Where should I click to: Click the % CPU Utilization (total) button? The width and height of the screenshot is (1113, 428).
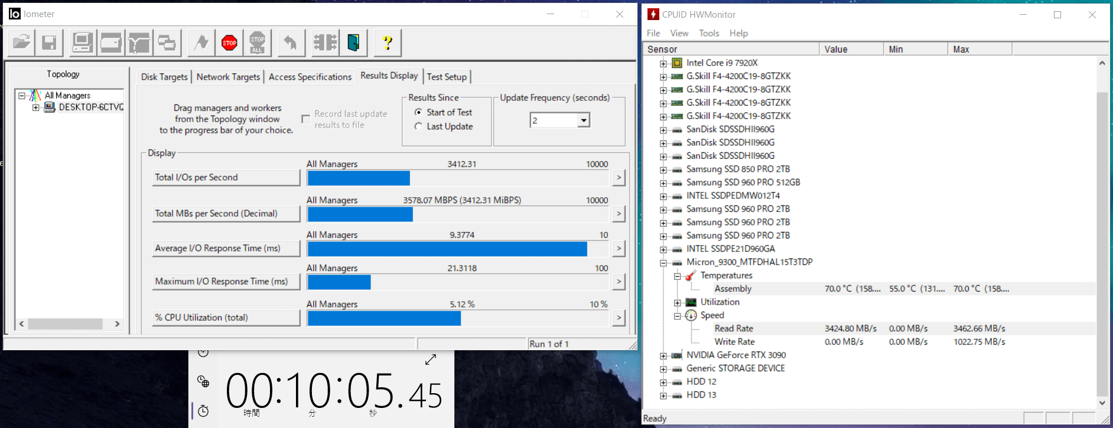pyautogui.click(x=226, y=318)
